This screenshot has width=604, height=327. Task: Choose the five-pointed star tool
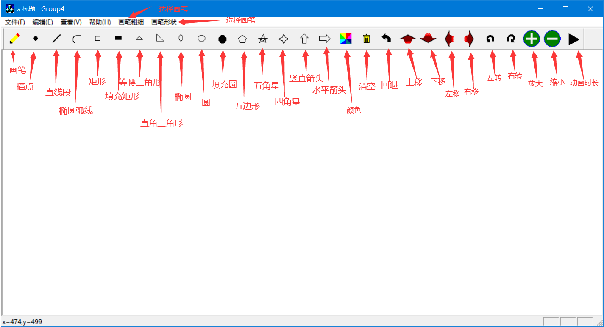click(x=263, y=39)
